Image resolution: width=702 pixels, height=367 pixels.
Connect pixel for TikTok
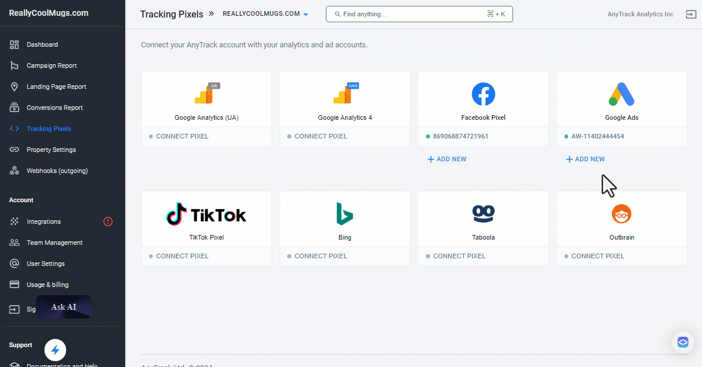coord(182,256)
